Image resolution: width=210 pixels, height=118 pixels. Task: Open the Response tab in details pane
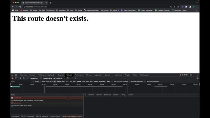pyautogui.click(x=108, y=95)
